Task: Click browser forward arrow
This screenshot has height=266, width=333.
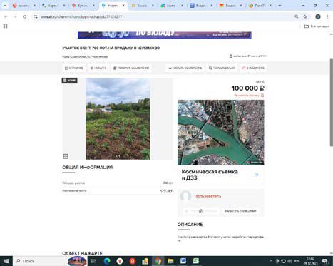Action: (x=15, y=16)
